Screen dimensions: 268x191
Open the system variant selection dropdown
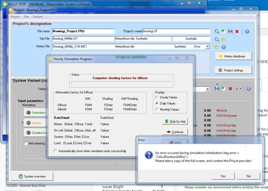tap(207, 89)
